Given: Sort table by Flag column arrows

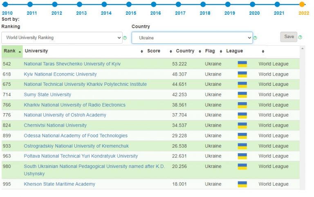Looking at the screenshot, I should point(221,51).
